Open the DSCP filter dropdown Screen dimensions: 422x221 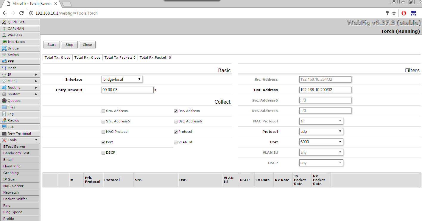[x=321, y=163]
